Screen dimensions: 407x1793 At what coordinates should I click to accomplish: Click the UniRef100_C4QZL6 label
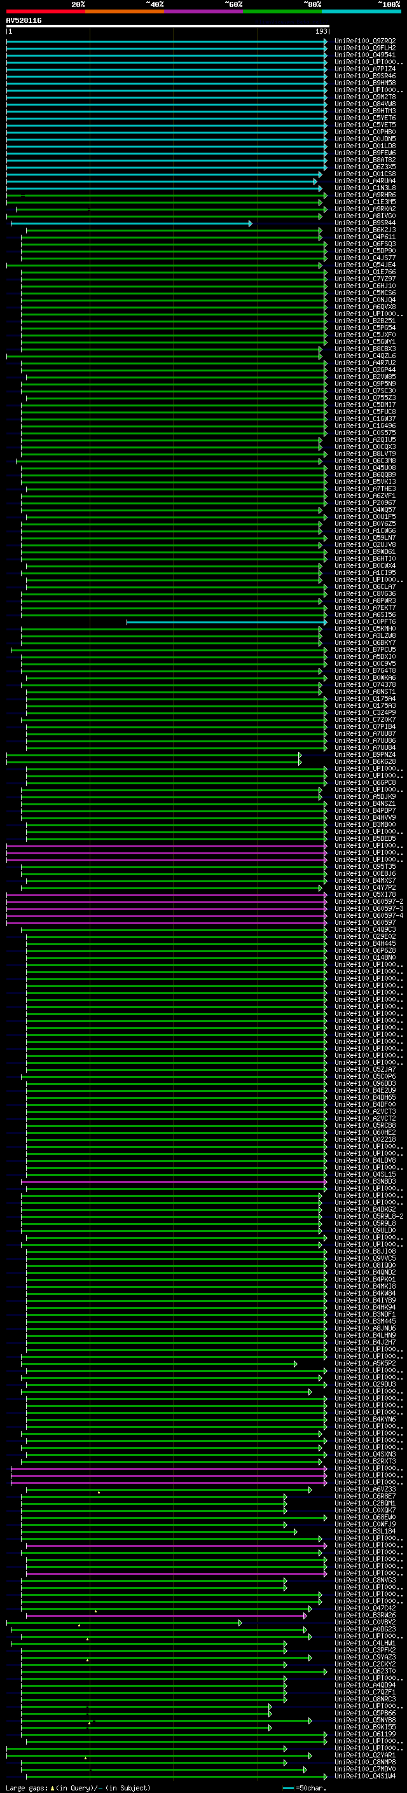364,356
